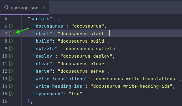Click the "clear" key
The image size is (182, 106).
[x=43, y=64]
